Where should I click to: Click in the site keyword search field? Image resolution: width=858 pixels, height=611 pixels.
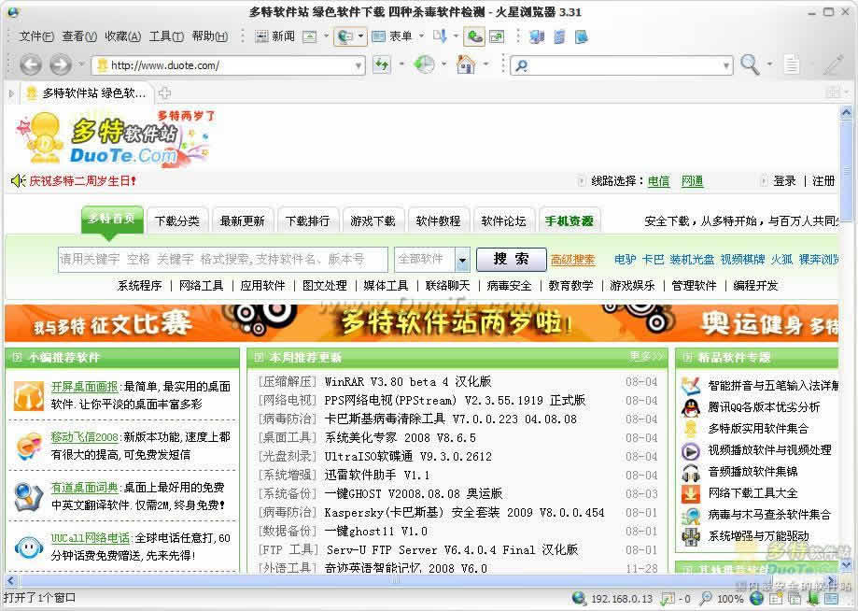click(x=223, y=259)
